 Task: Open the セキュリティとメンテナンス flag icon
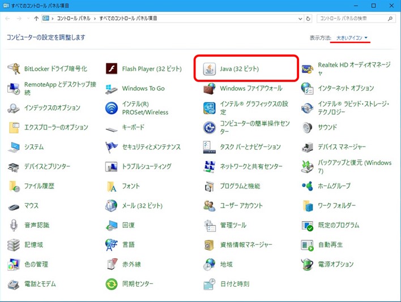click(112, 147)
